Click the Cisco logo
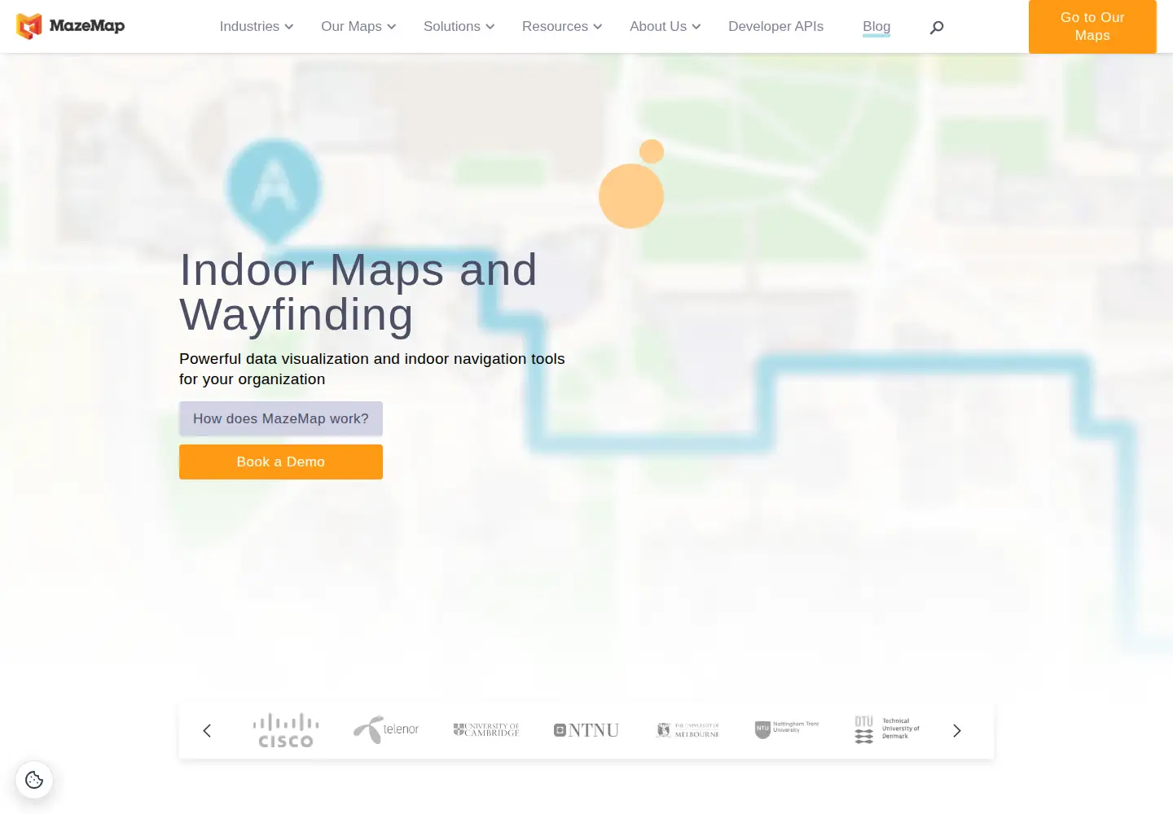This screenshot has width=1173, height=814. point(286,730)
